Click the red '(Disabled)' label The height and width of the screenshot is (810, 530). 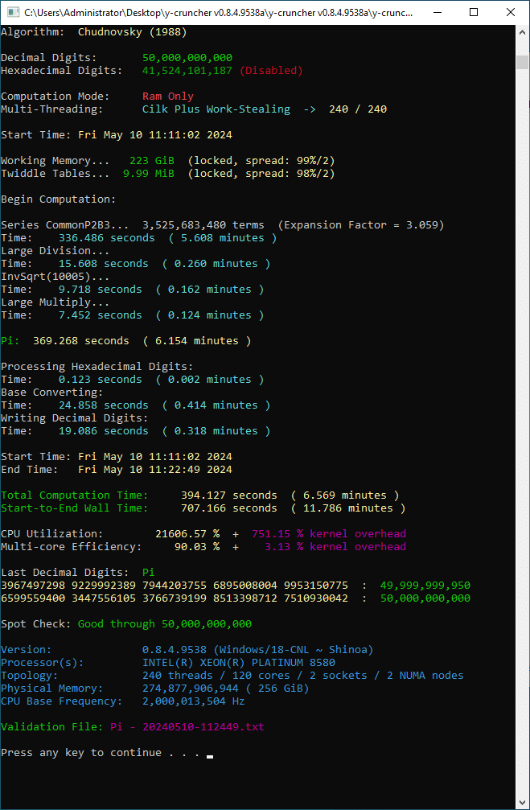click(271, 71)
